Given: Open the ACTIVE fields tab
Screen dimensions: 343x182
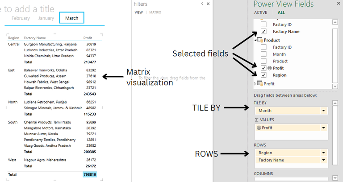Looking at the screenshot, I should click(x=260, y=12).
